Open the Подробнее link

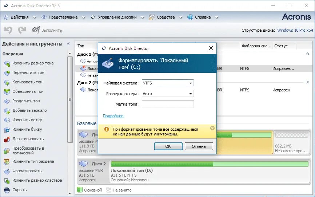[x=113, y=116]
